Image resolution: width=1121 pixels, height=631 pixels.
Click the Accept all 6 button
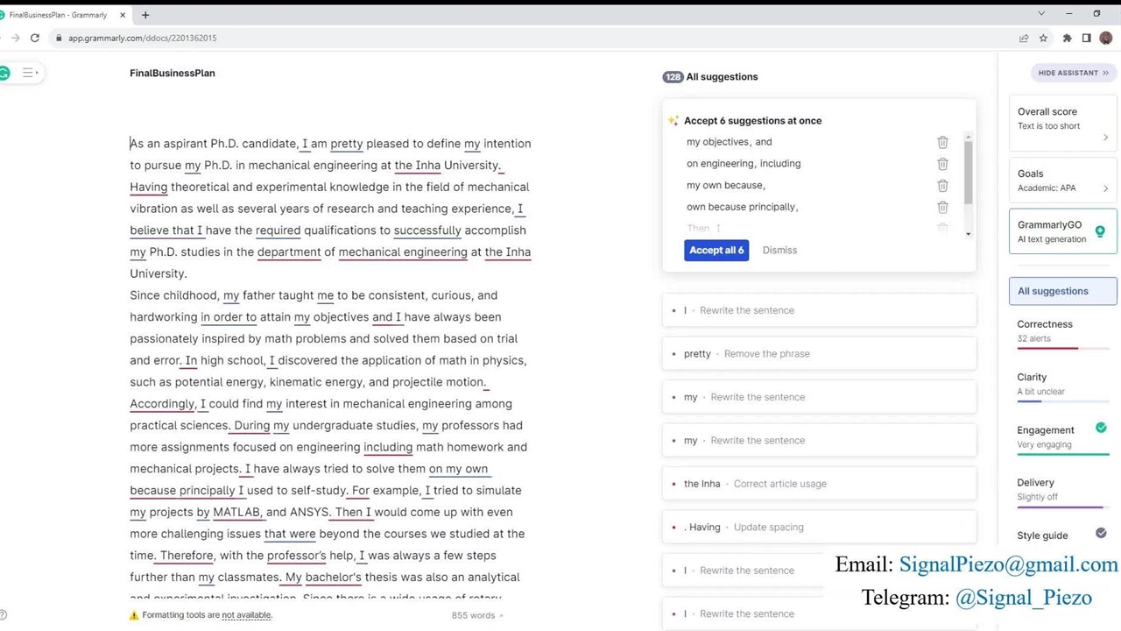[716, 251]
